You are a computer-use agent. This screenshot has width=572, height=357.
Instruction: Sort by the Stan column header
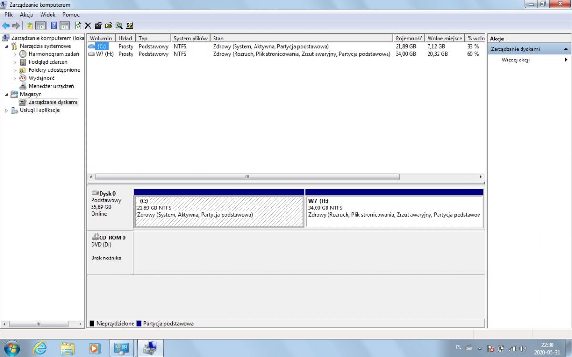pos(302,38)
